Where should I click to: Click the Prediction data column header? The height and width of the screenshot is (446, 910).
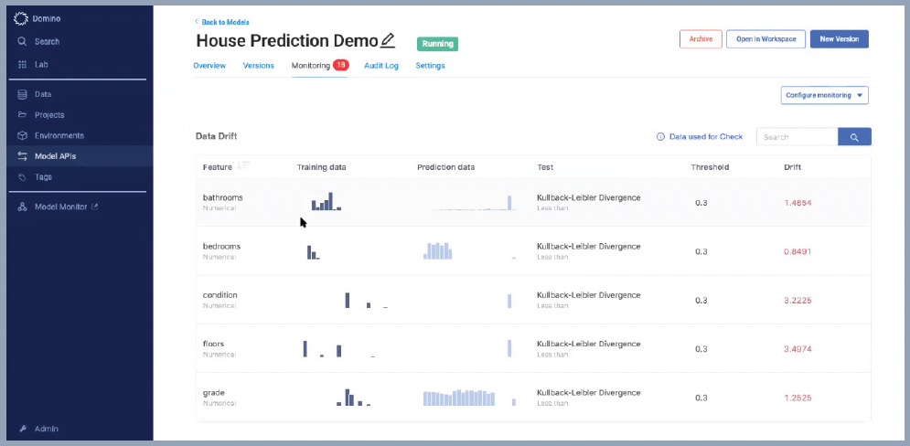tap(445, 167)
